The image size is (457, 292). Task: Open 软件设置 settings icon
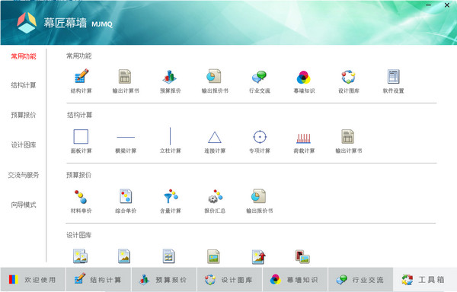coord(394,77)
